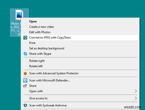The height and width of the screenshot is (110, 145).
Task: Click Print in the context menu
Action: 80,43
